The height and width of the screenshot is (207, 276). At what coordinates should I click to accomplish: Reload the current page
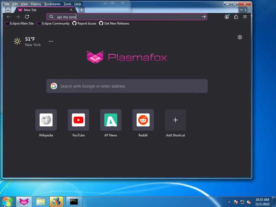pyautogui.click(x=27, y=17)
